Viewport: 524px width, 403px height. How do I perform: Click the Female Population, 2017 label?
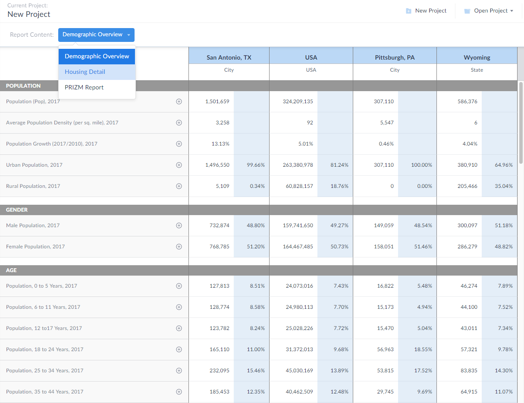[35, 247]
